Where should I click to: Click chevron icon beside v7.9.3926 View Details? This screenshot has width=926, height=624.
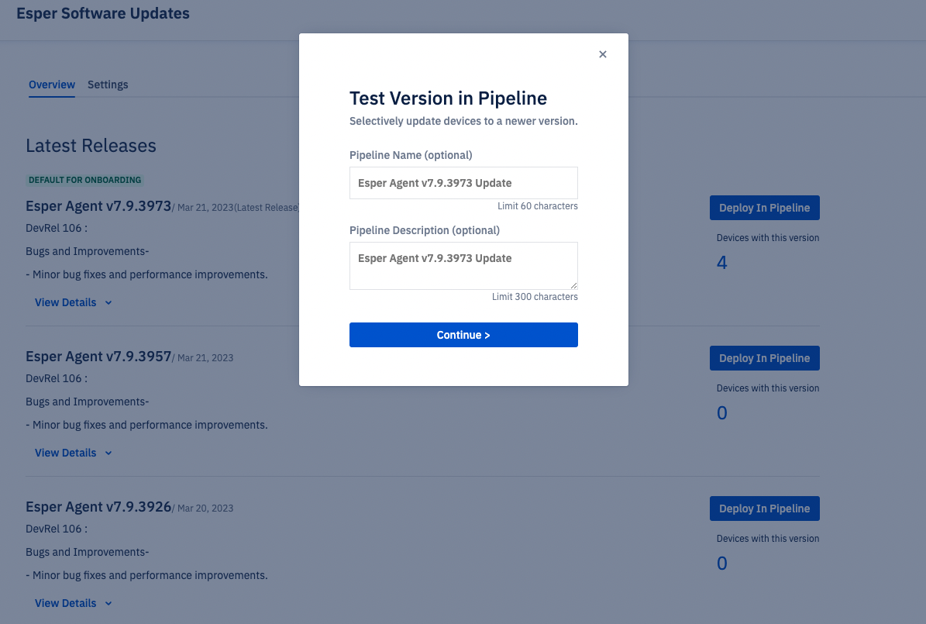[108, 604]
